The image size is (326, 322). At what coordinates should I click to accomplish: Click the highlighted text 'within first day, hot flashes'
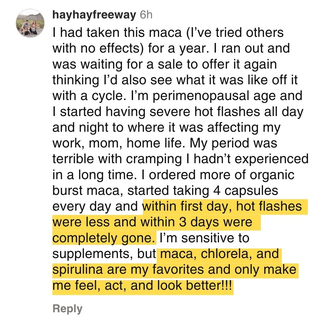click(222, 207)
